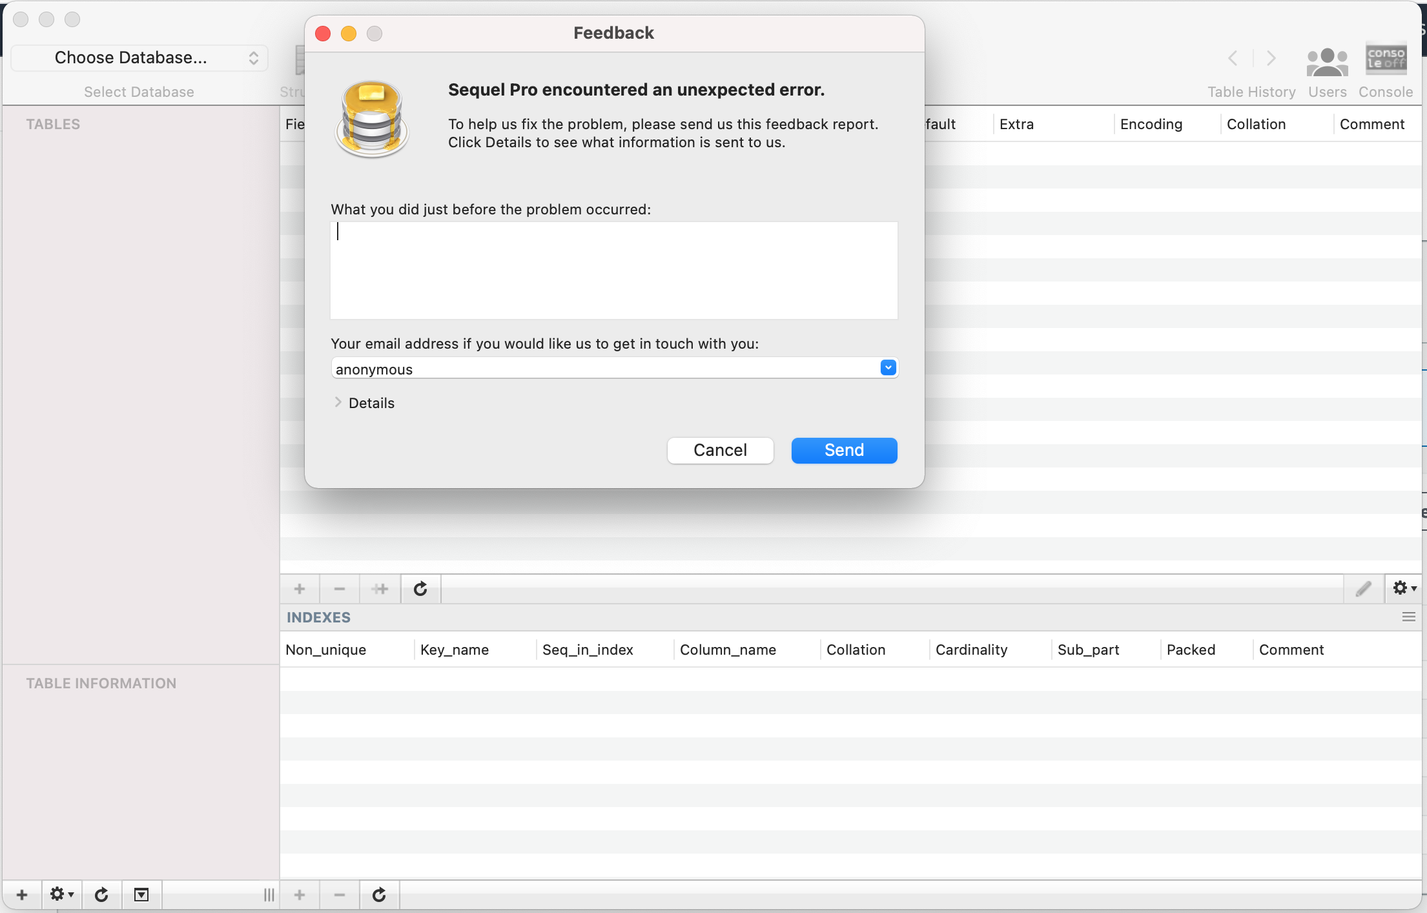Refresh the table fields list

(420, 588)
